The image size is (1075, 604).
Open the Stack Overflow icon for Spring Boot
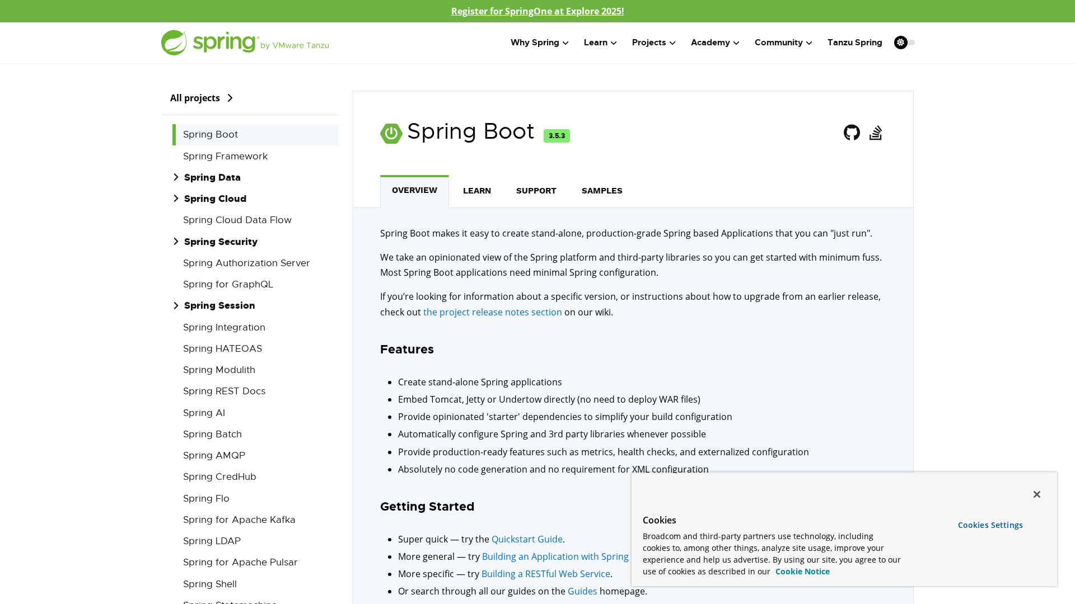(876, 133)
